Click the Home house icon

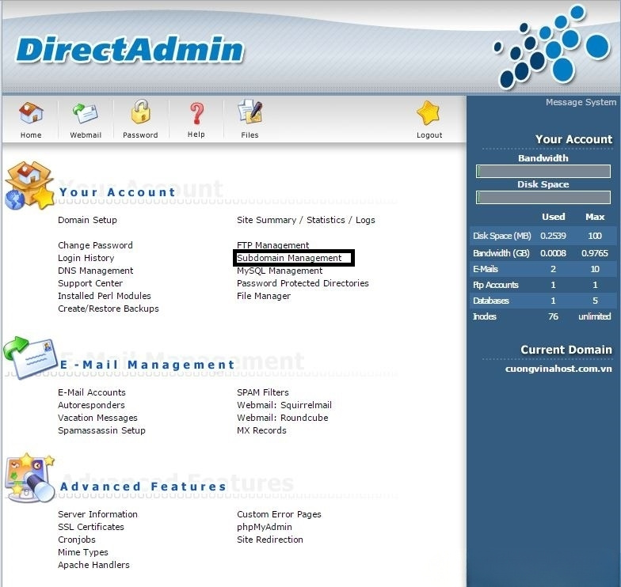(31, 112)
